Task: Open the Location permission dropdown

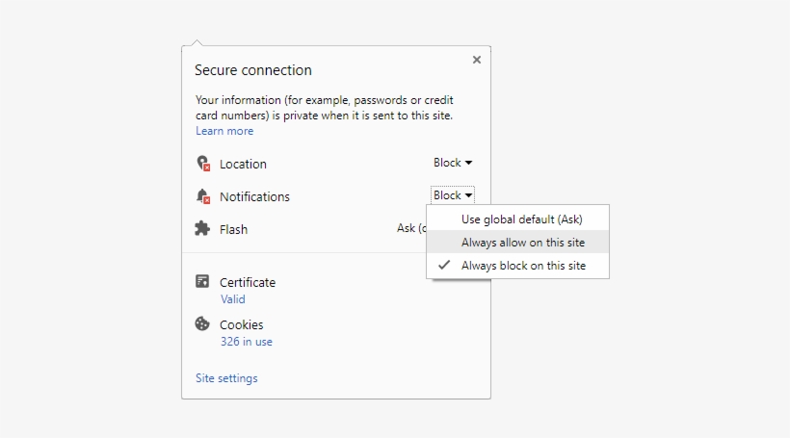Action: pyautogui.click(x=452, y=163)
